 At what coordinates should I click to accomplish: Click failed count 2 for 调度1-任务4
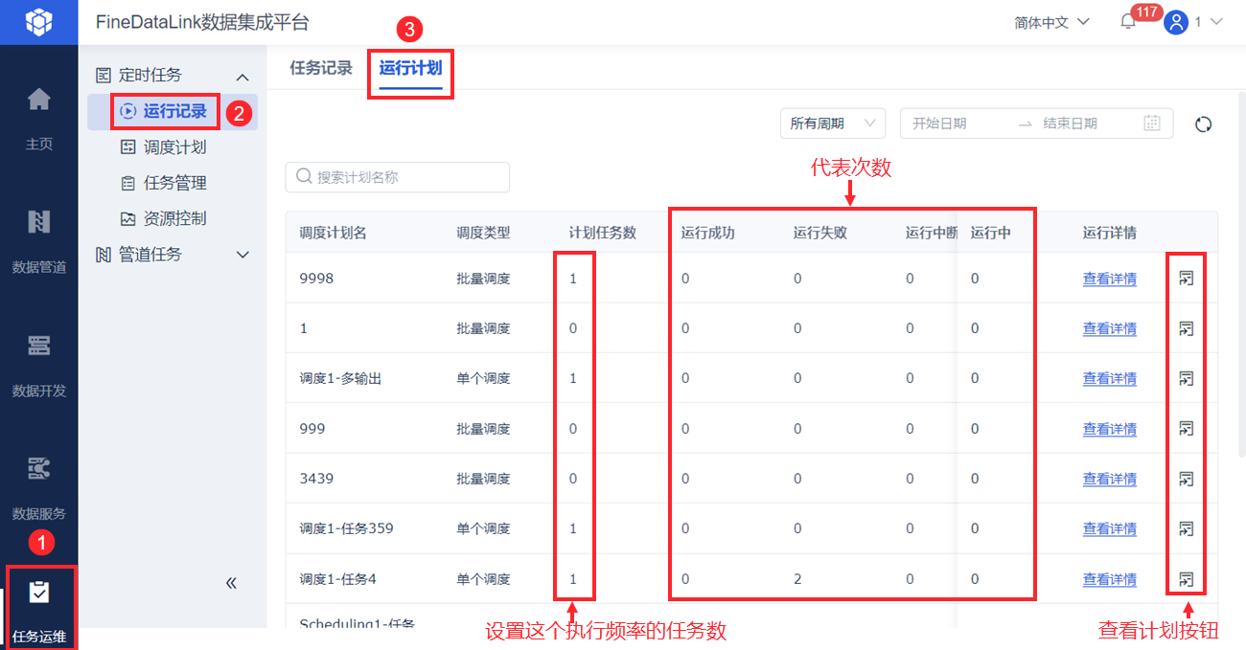pos(797,579)
